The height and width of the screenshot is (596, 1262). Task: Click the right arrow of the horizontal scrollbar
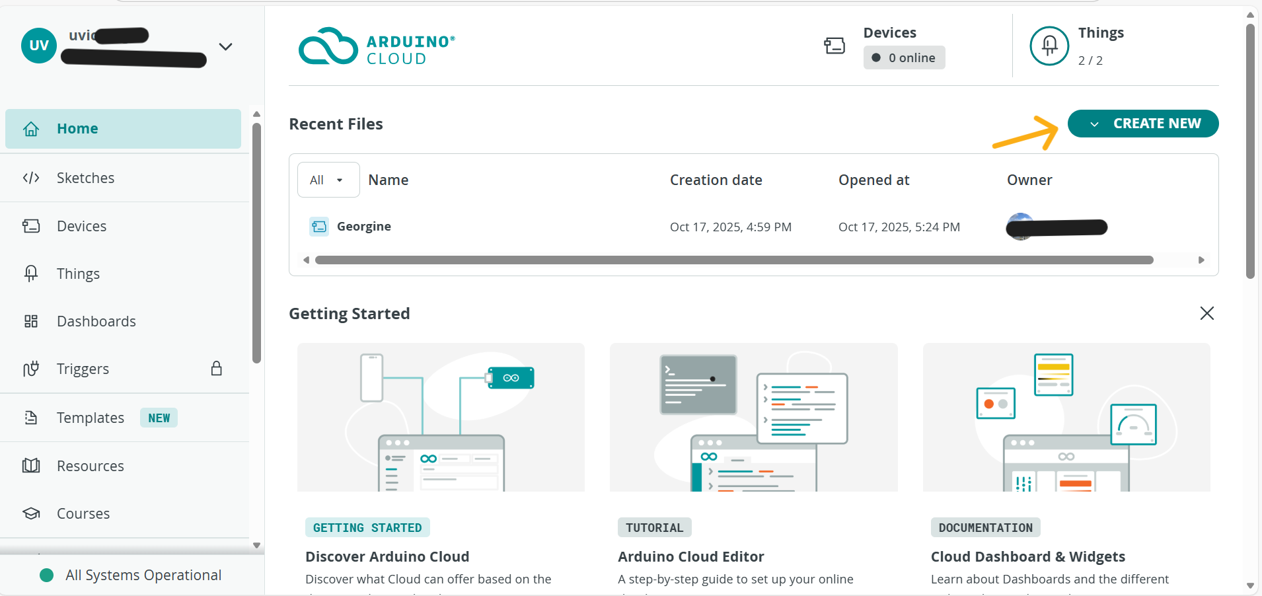[x=1201, y=260]
